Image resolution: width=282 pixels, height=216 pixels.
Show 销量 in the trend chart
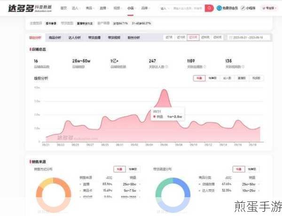point(199,78)
